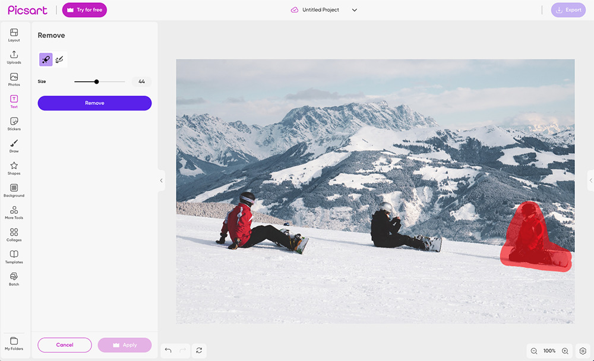594x361 pixels.
Task: Collapse the Remove panel with the chevron
Action: [x=161, y=180]
